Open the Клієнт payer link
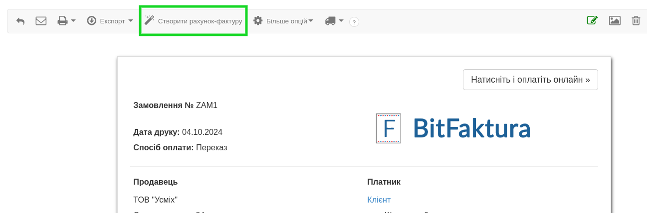The image size is (647, 213). point(379,200)
